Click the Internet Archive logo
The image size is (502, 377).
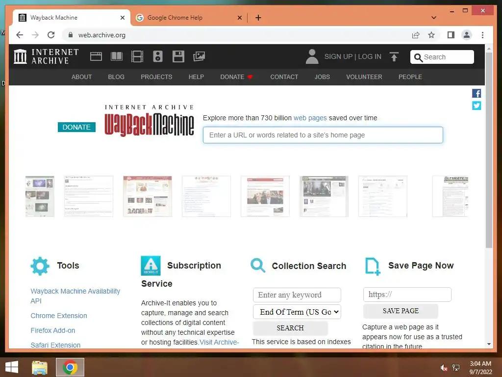point(47,56)
